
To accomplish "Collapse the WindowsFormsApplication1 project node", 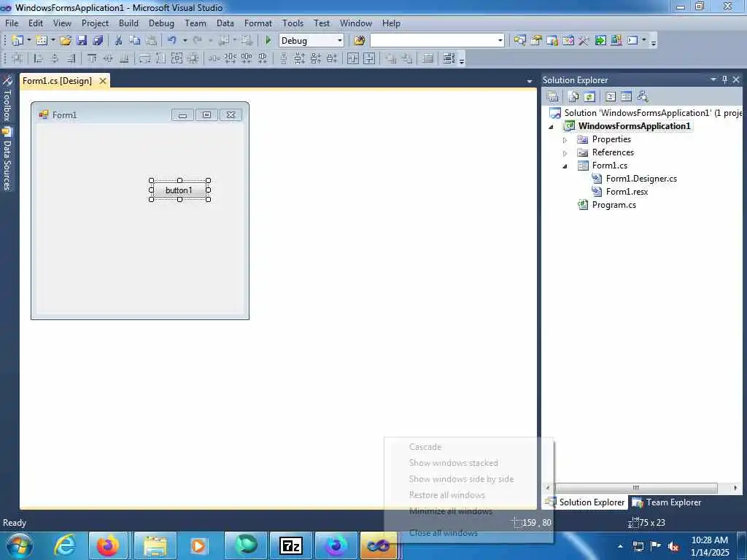I will [551, 127].
